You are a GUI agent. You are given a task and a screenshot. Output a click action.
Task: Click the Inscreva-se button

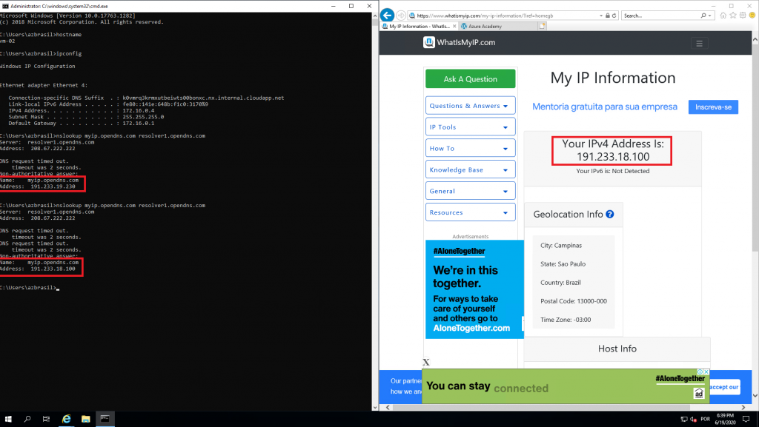[x=713, y=107]
